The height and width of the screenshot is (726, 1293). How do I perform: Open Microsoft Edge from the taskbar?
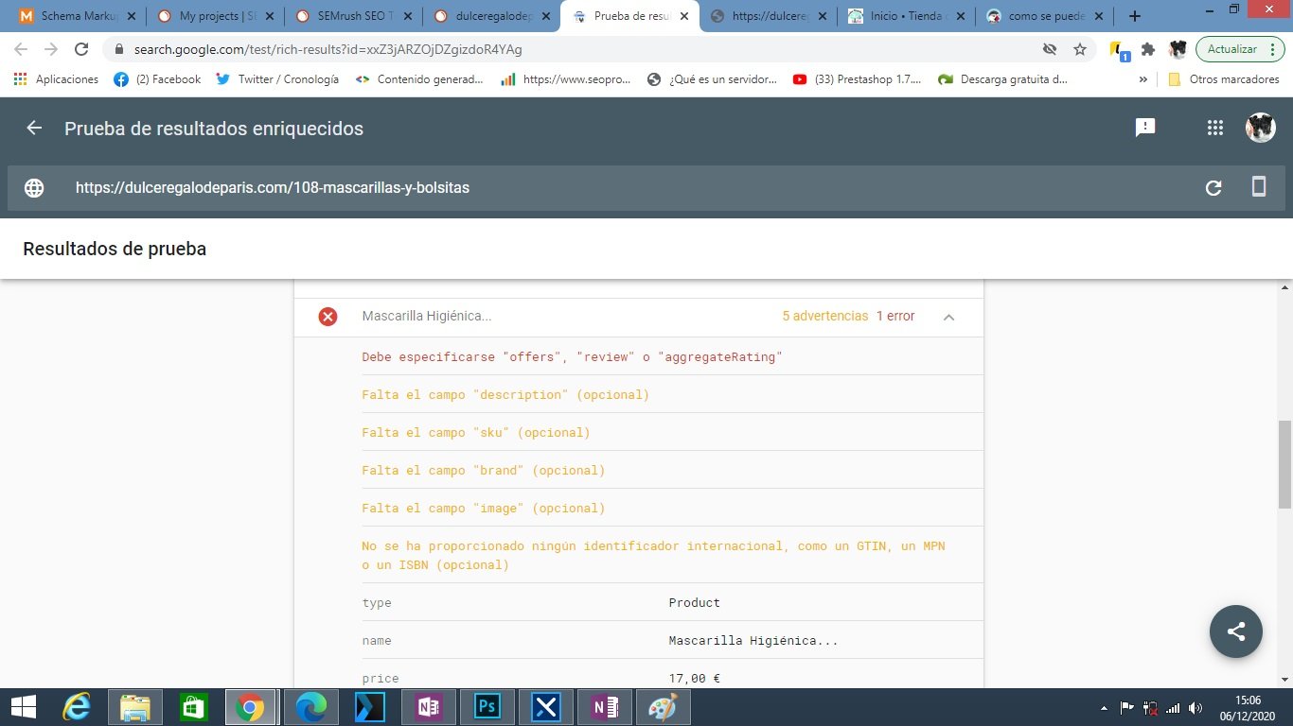310,707
